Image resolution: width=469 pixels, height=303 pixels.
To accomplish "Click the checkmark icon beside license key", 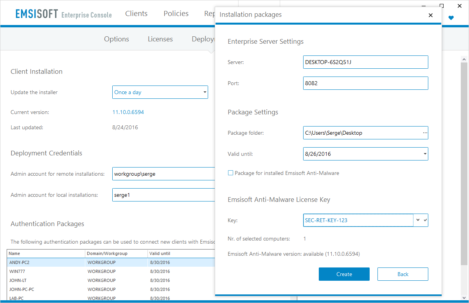I will click(x=425, y=220).
